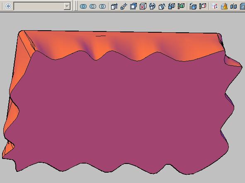Activate the Imprint tool
The image size is (245, 183).
[215, 6]
